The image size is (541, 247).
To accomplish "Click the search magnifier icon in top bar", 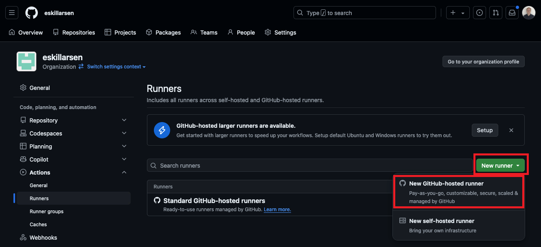I will tap(300, 13).
